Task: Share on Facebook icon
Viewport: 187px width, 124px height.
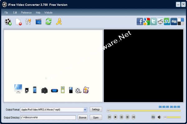Action: pos(140,21)
